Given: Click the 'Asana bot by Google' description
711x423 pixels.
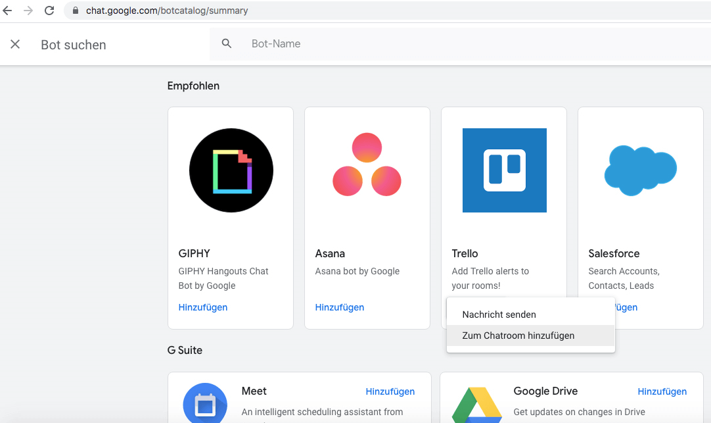Looking at the screenshot, I should pos(357,271).
